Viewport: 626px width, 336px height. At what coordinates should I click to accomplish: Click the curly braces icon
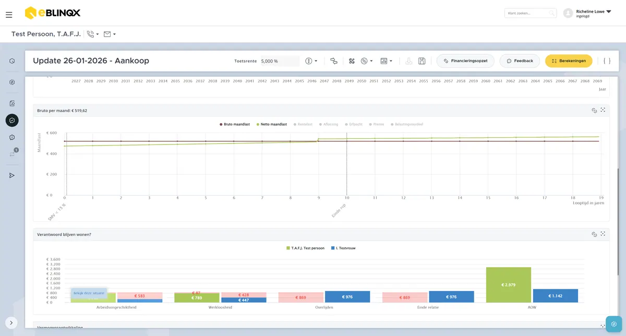point(607,61)
